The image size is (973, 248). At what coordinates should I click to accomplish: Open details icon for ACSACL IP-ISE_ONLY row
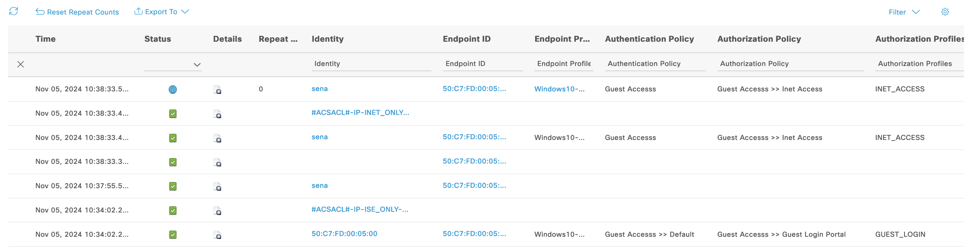point(217,211)
